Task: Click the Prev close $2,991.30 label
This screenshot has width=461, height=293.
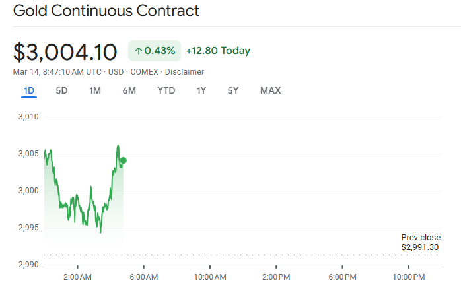Action: (x=421, y=242)
